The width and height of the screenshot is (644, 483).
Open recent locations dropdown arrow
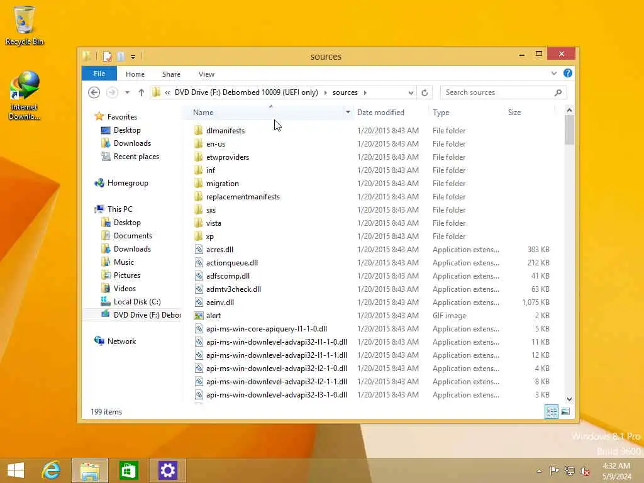coord(127,92)
